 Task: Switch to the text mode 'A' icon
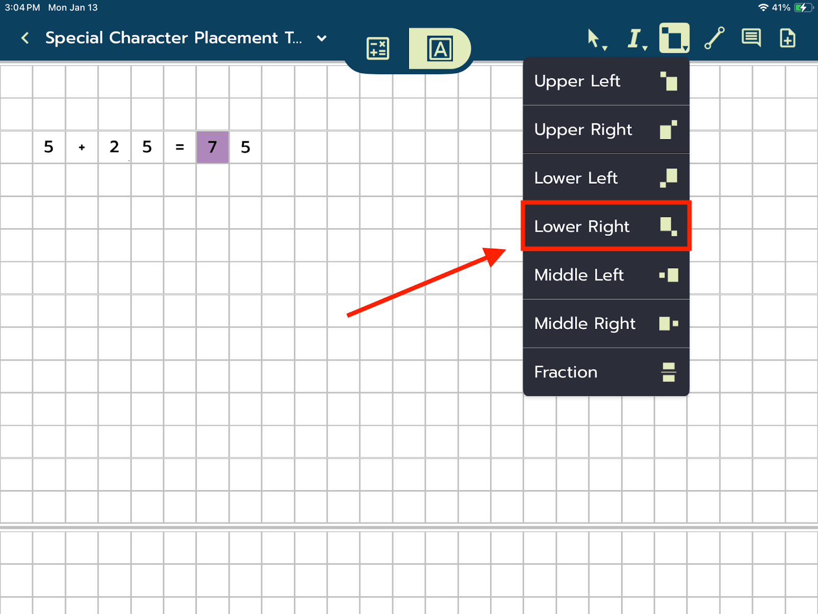[440, 49]
